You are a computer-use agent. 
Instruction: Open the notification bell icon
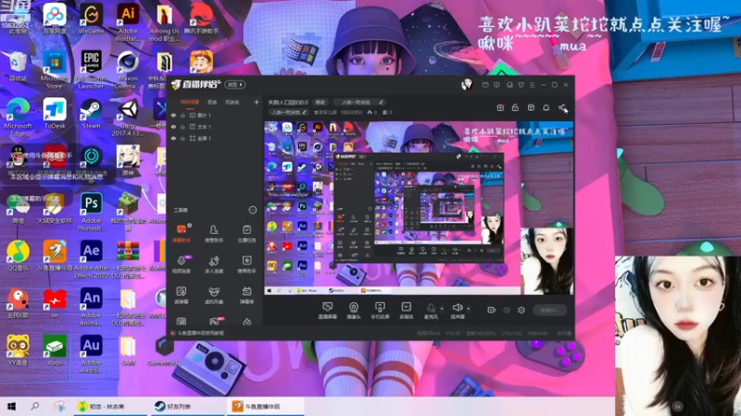point(546,107)
